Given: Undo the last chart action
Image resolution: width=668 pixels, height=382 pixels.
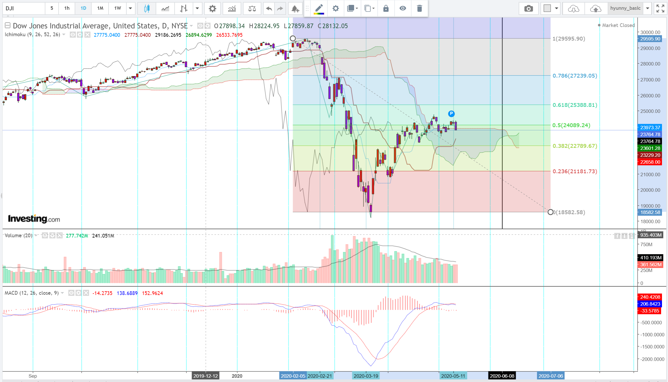Looking at the screenshot, I should point(269,8).
